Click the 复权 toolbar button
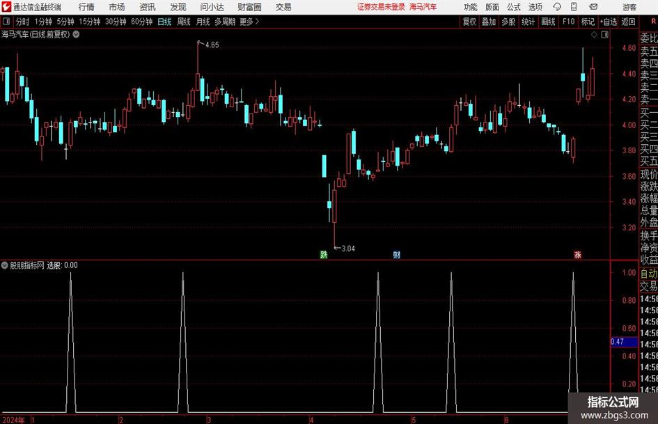Viewport: 658px width, 424px height. click(x=469, y=22)
